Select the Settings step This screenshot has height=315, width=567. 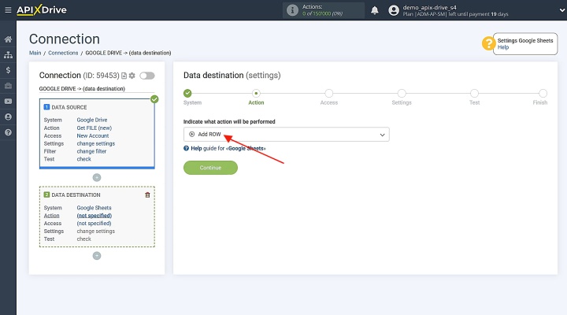(x=402, y=93)
